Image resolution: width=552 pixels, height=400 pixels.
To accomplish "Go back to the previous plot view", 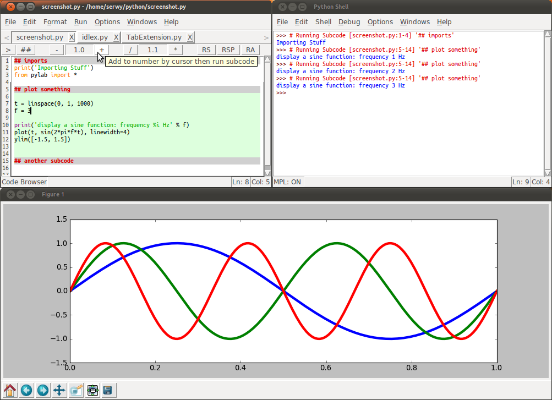I will [x=26, y=390].
